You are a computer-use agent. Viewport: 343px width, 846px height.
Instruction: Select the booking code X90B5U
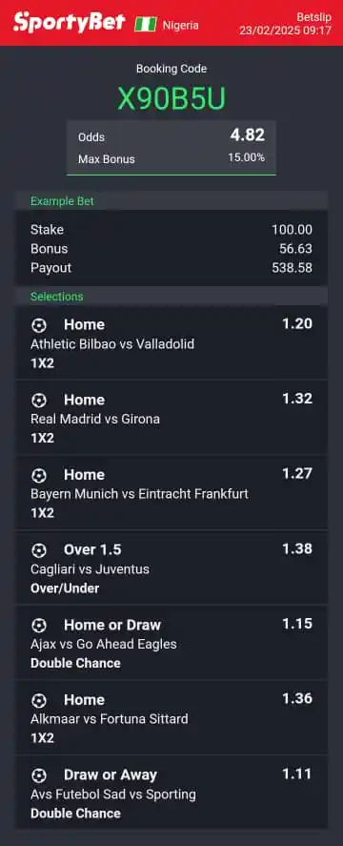click(x=171, y=99)
